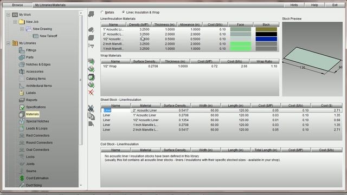Viewport: 347px width, 195px height.
Task: Click the Stock Preview sheet thumbnail
Action: point(312,59)
